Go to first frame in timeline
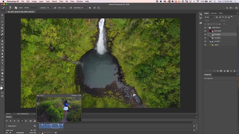 (x=7, y=121)
